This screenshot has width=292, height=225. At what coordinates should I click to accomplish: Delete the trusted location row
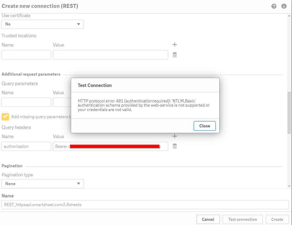click(175, 55)
